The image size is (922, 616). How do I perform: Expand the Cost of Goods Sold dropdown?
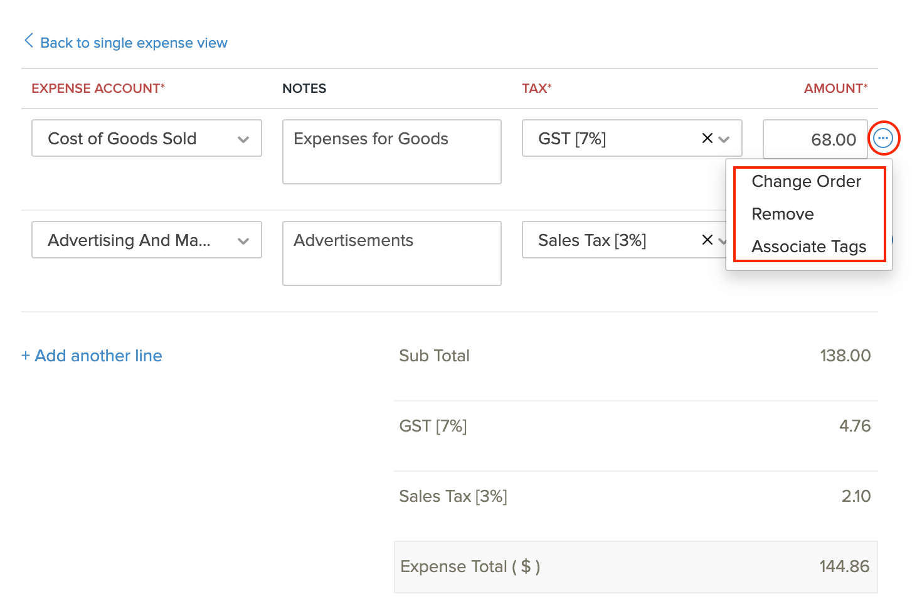[243, 139]
